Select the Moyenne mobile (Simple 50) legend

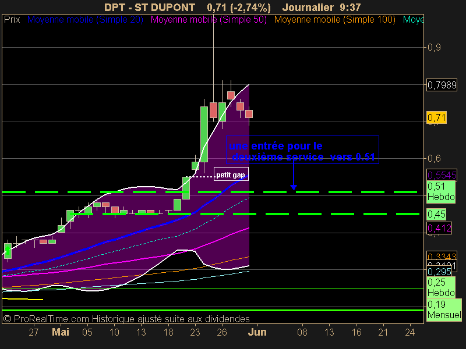click(209, 20)
